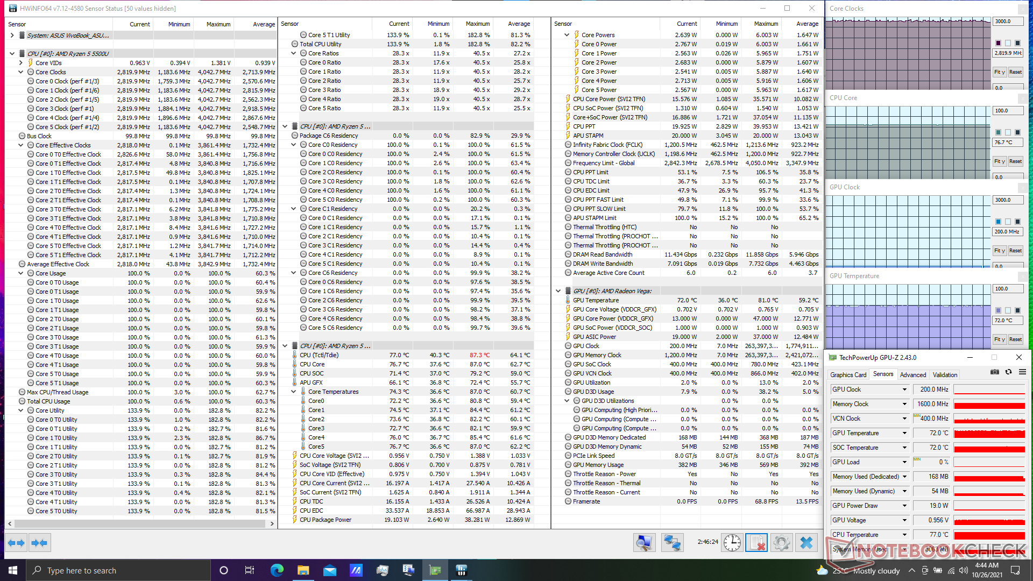Open the notification center icon

coord(1015,570)
